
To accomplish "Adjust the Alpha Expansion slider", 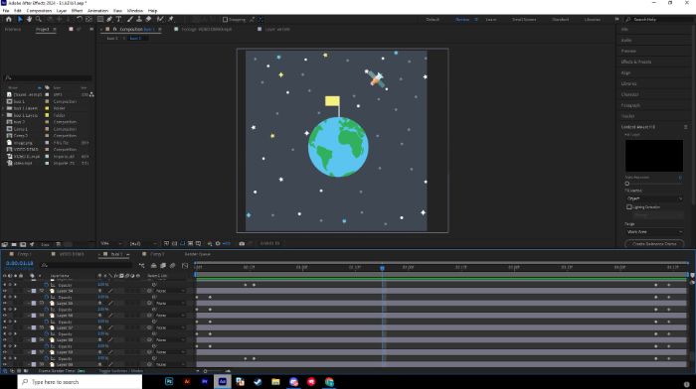I will 627,183.
